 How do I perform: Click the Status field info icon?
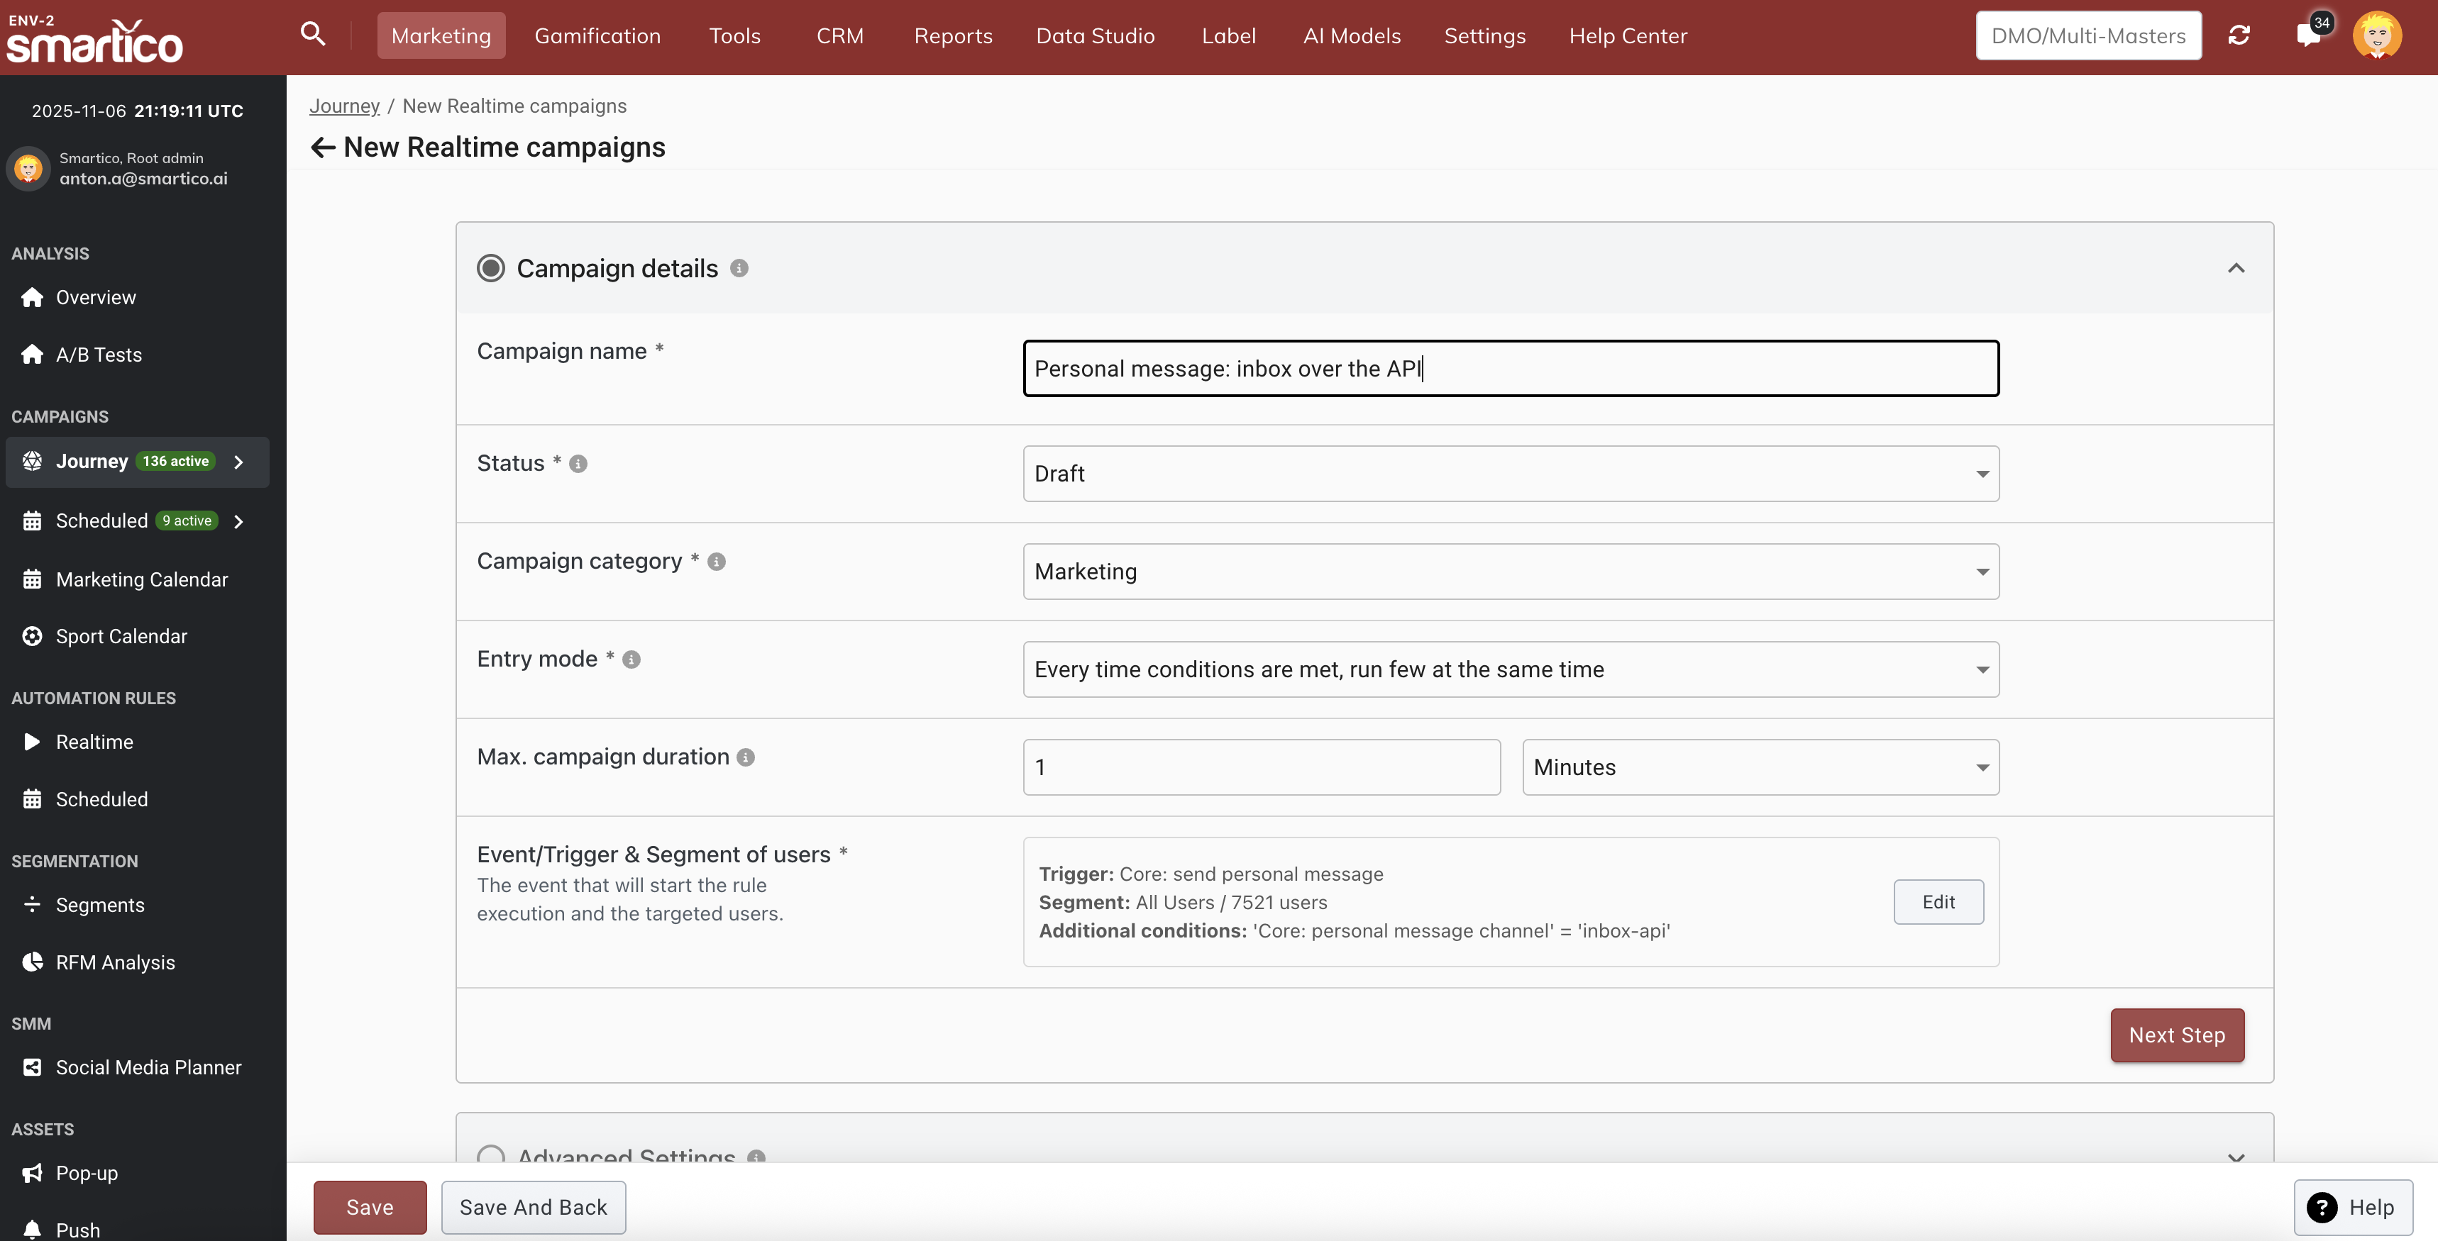click(578, 464)
